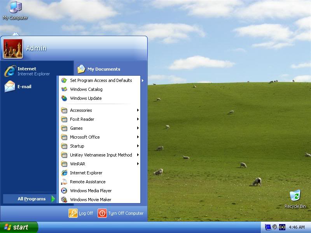Click the wireless network tray icon

[x=282, y=227]
